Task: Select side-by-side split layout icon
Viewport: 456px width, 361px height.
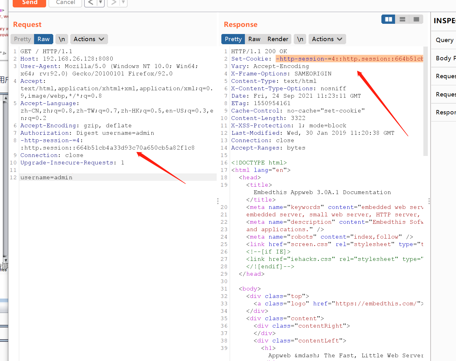Action: [388, 19]
